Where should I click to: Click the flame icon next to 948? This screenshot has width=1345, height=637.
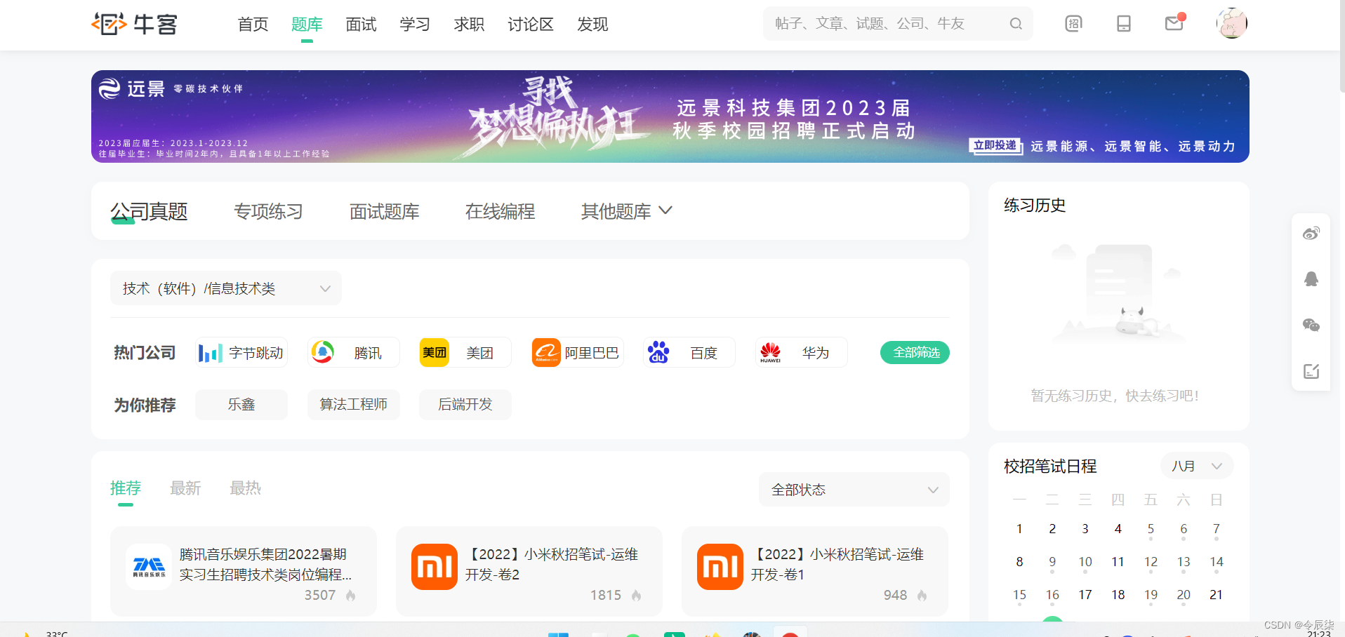(922, 596)
